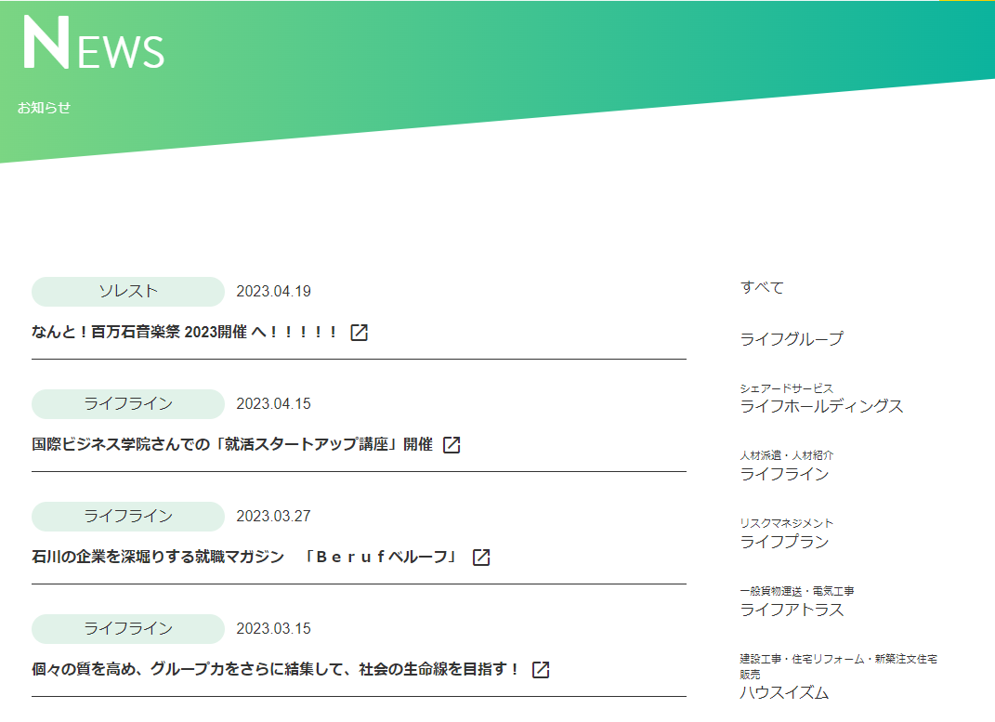995x722 pixels.
Task: Filter news by ライフグループ
Action: (x=792, y=339)
